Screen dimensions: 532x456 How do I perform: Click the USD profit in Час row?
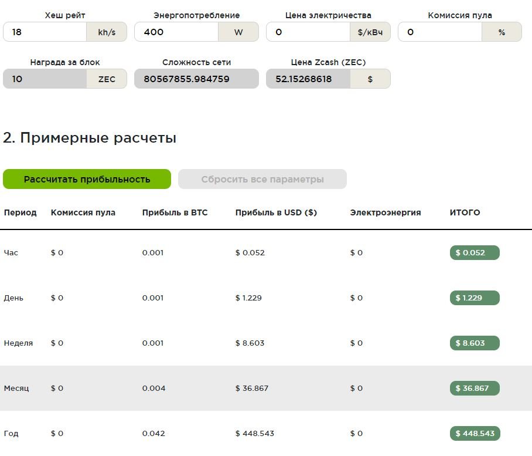click(250, 252)
